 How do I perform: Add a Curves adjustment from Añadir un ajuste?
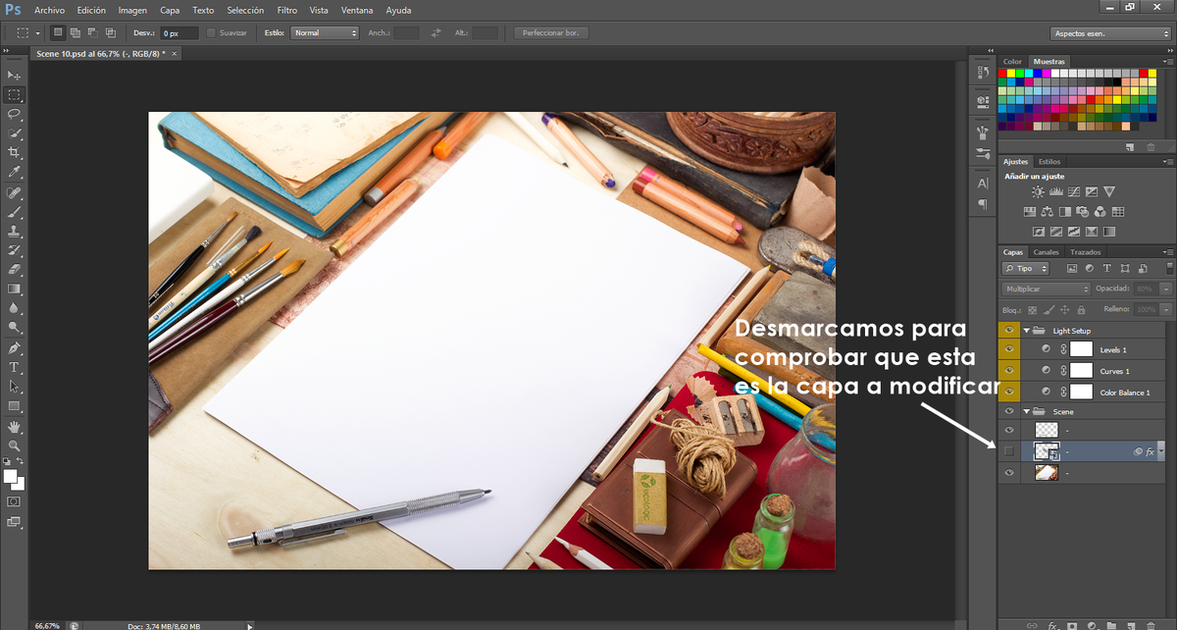(1074, 191)
